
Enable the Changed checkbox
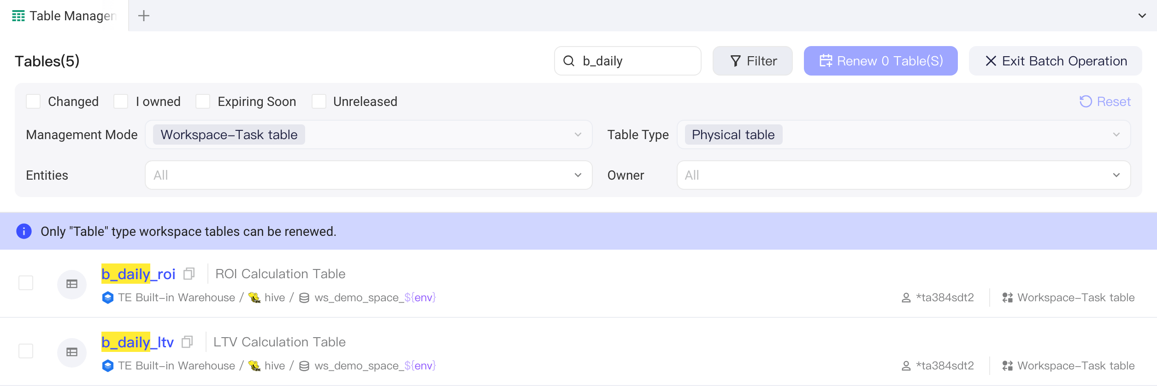click(x=33, y=101)
